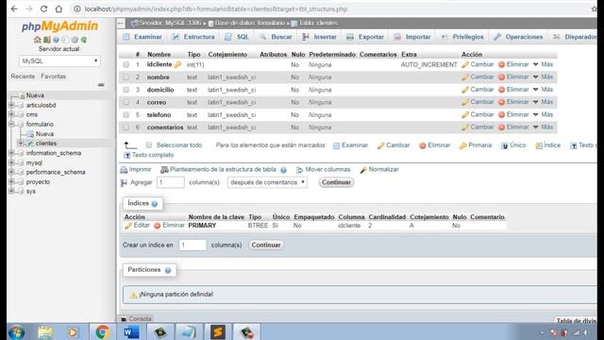Click the pencil Cambiar icon for nombre

click(x=465, y=77)
